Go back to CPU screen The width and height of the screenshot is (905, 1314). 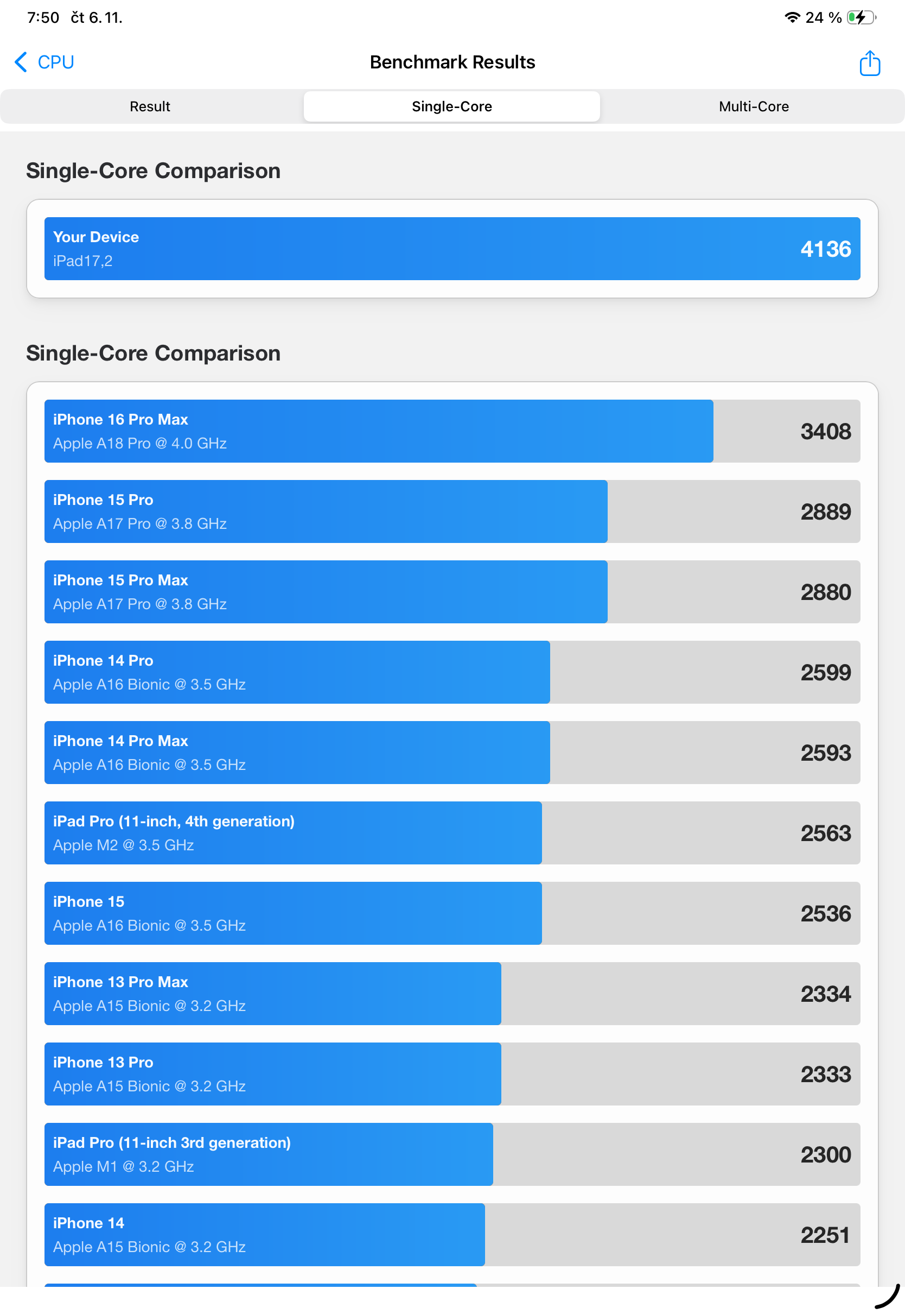55,62
